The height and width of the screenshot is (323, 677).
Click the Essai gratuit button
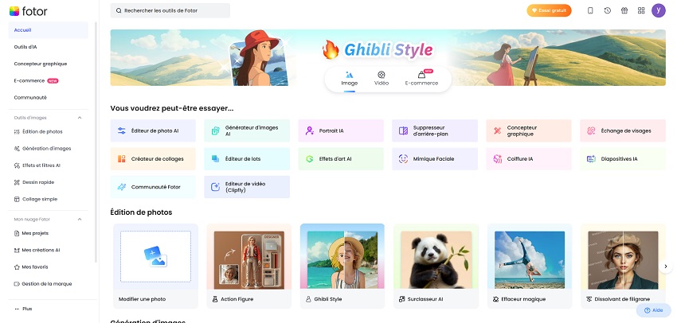[x=549, y=10]
